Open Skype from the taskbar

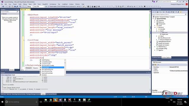pyautogui.click(x=56, y=100)
